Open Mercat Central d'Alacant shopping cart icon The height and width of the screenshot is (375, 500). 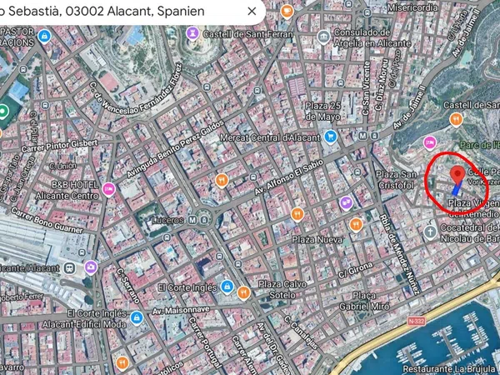(x=331, y=137)
